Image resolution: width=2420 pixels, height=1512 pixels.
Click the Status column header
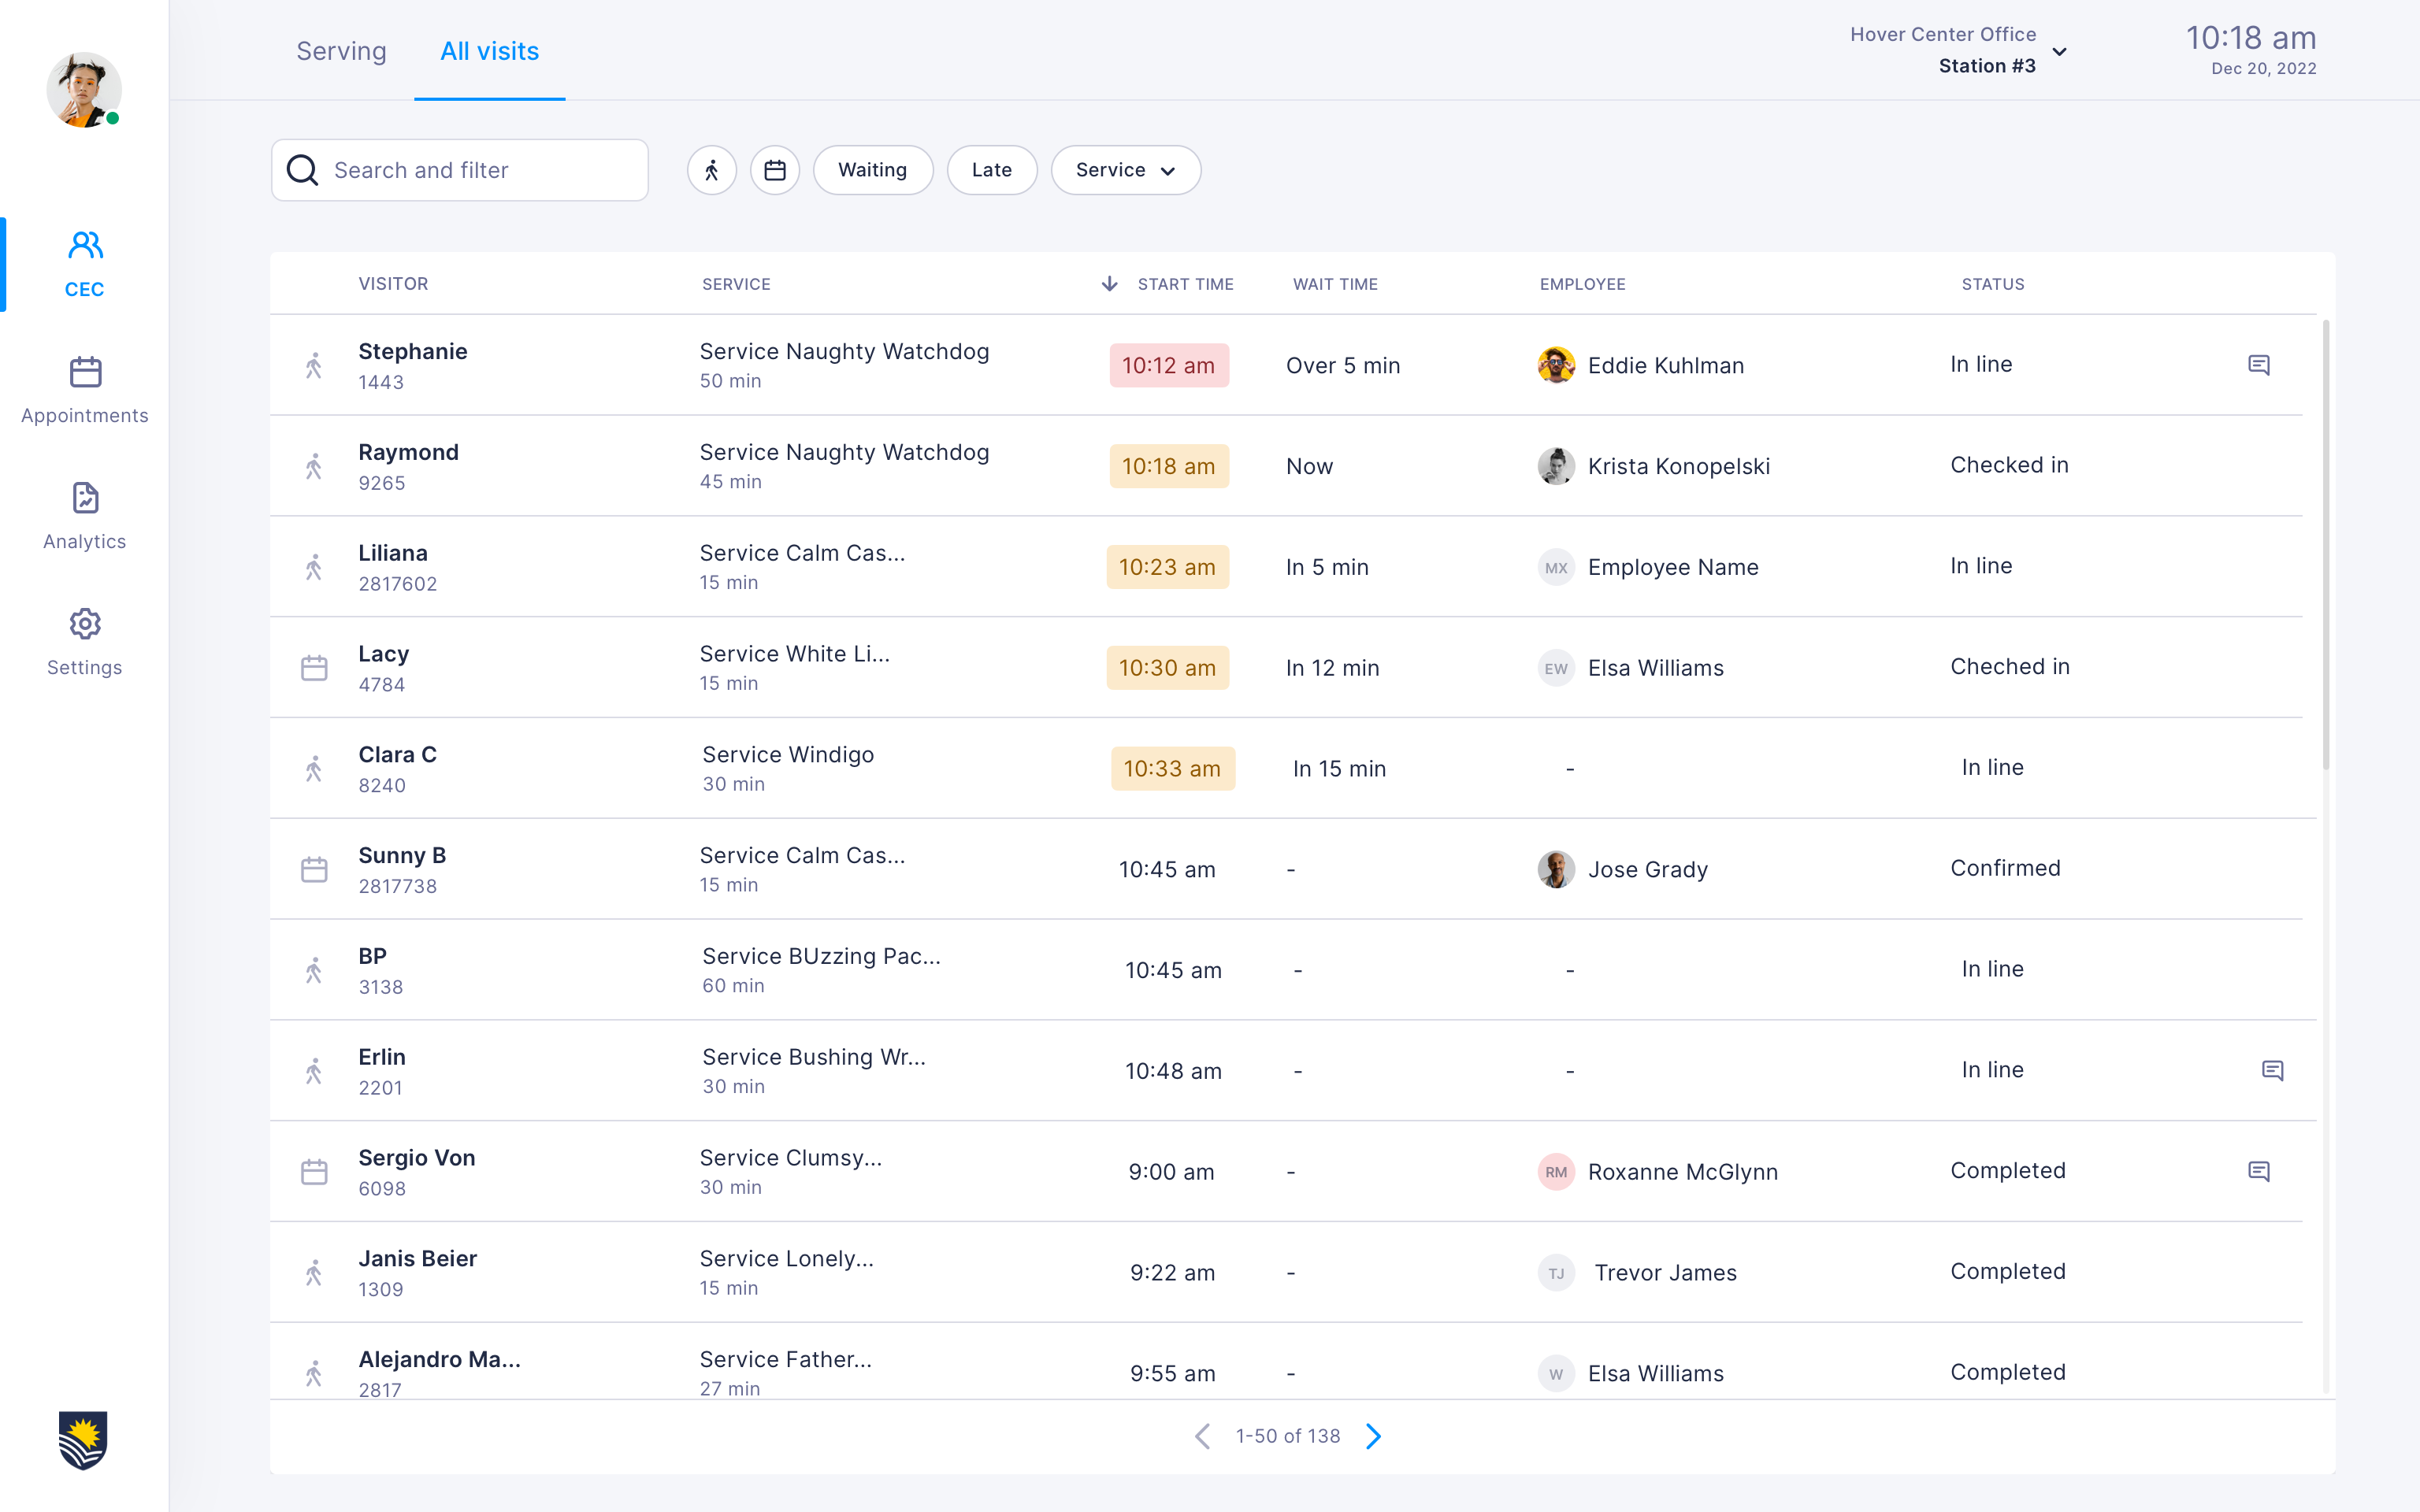1993,284
